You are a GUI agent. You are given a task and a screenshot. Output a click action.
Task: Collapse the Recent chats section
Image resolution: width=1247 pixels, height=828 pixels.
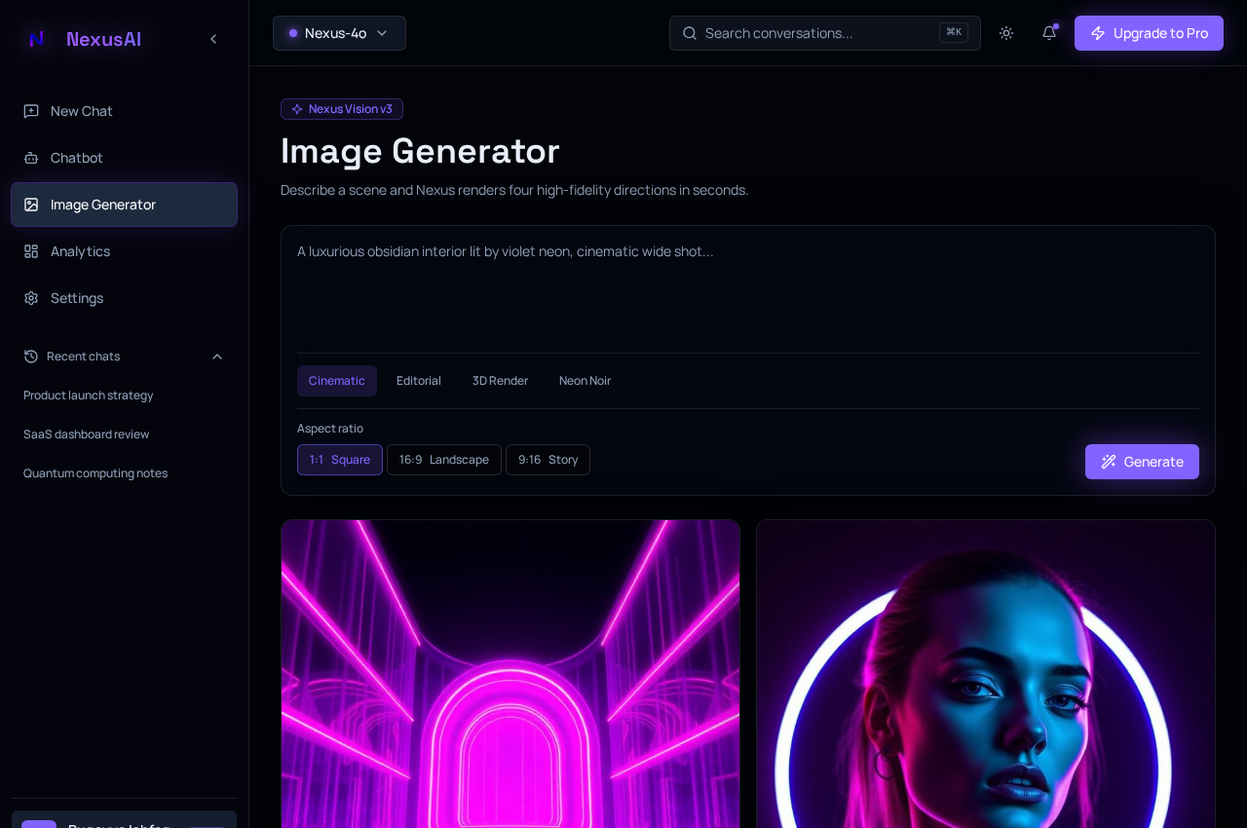point(217,357)
